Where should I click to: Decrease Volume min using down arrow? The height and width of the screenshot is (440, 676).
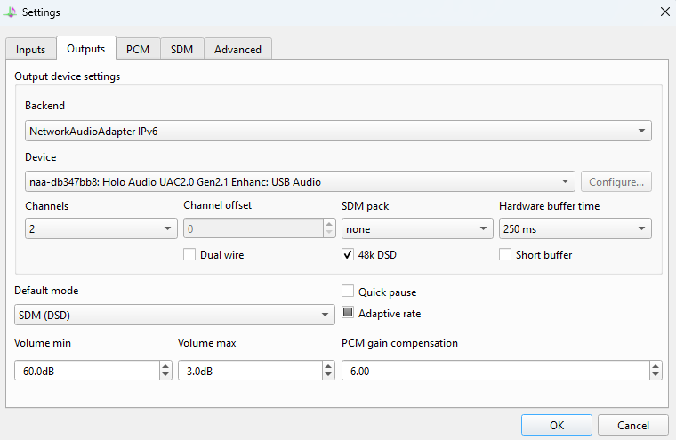165,375
